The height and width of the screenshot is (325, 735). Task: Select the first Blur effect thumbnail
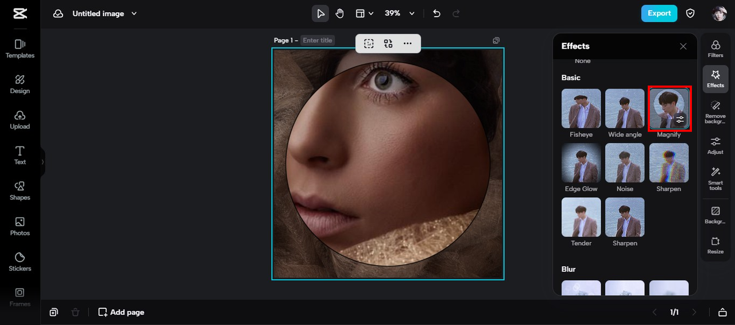click(x=581, y=288)
